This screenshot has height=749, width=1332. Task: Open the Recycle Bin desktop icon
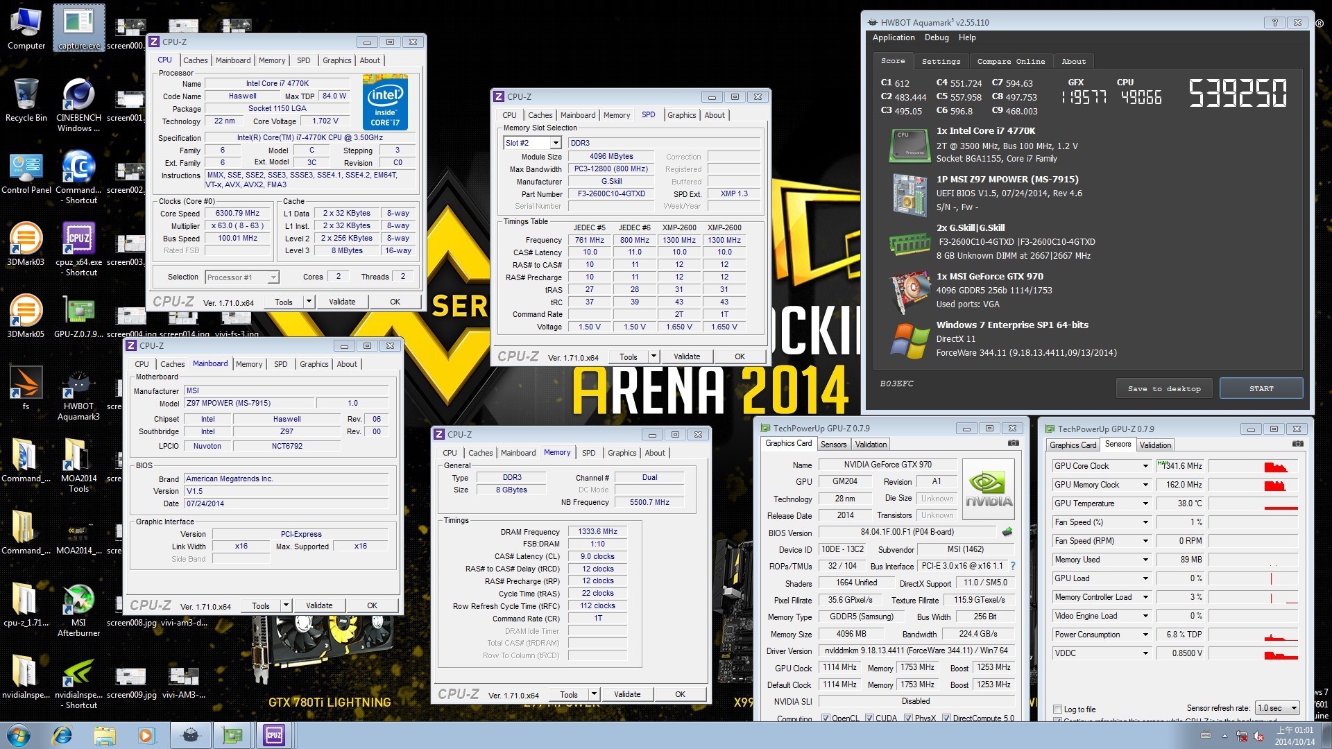[26, 100]
